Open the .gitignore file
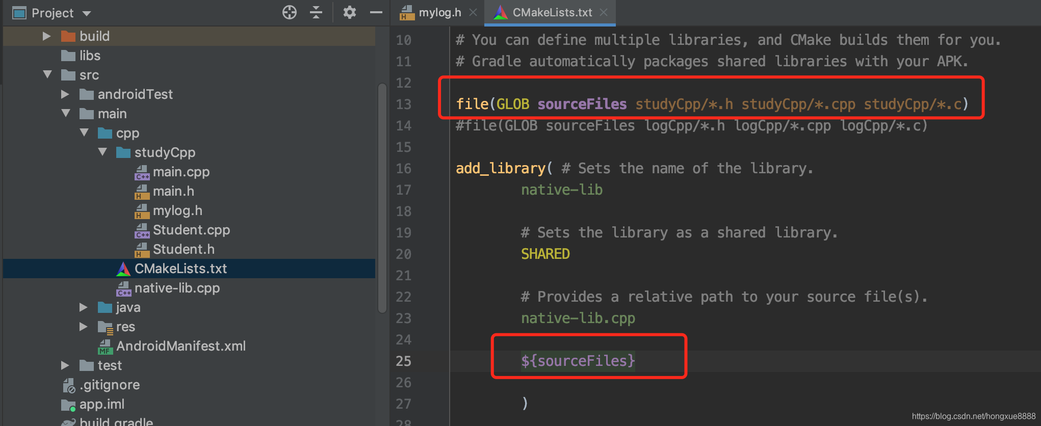The height and width of the screenshot is (426, 1041). coord(189,385)
